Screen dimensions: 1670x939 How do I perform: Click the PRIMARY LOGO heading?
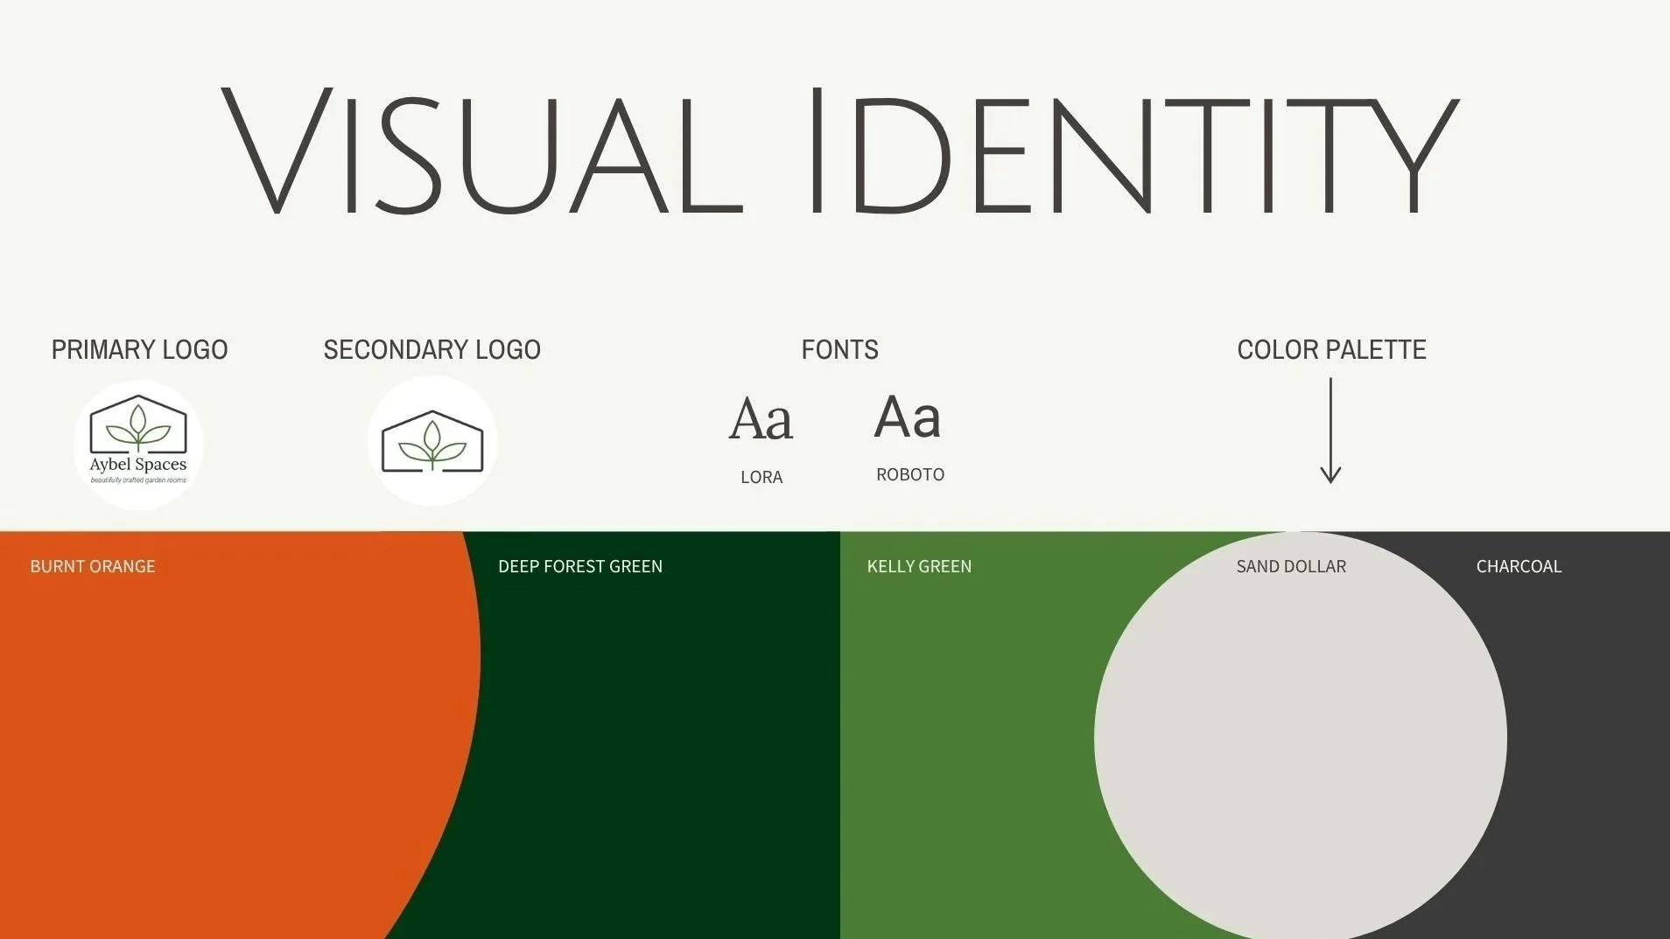pyautogui.click(x=140, y=350)
